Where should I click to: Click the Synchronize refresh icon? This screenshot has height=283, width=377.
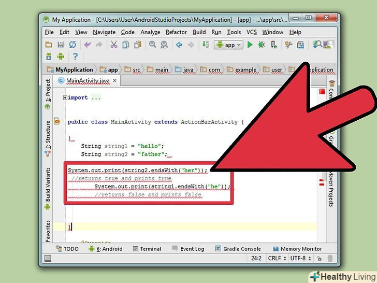(72, 45)
